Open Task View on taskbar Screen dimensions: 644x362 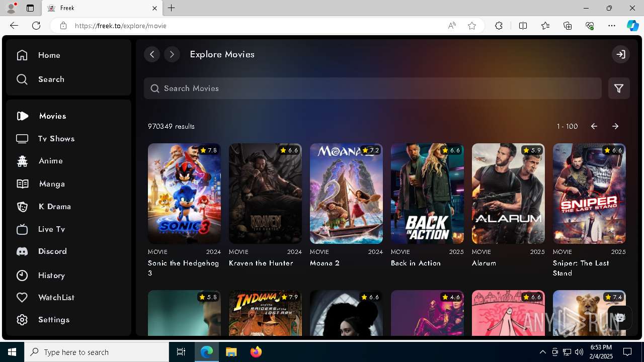point(181,352)
